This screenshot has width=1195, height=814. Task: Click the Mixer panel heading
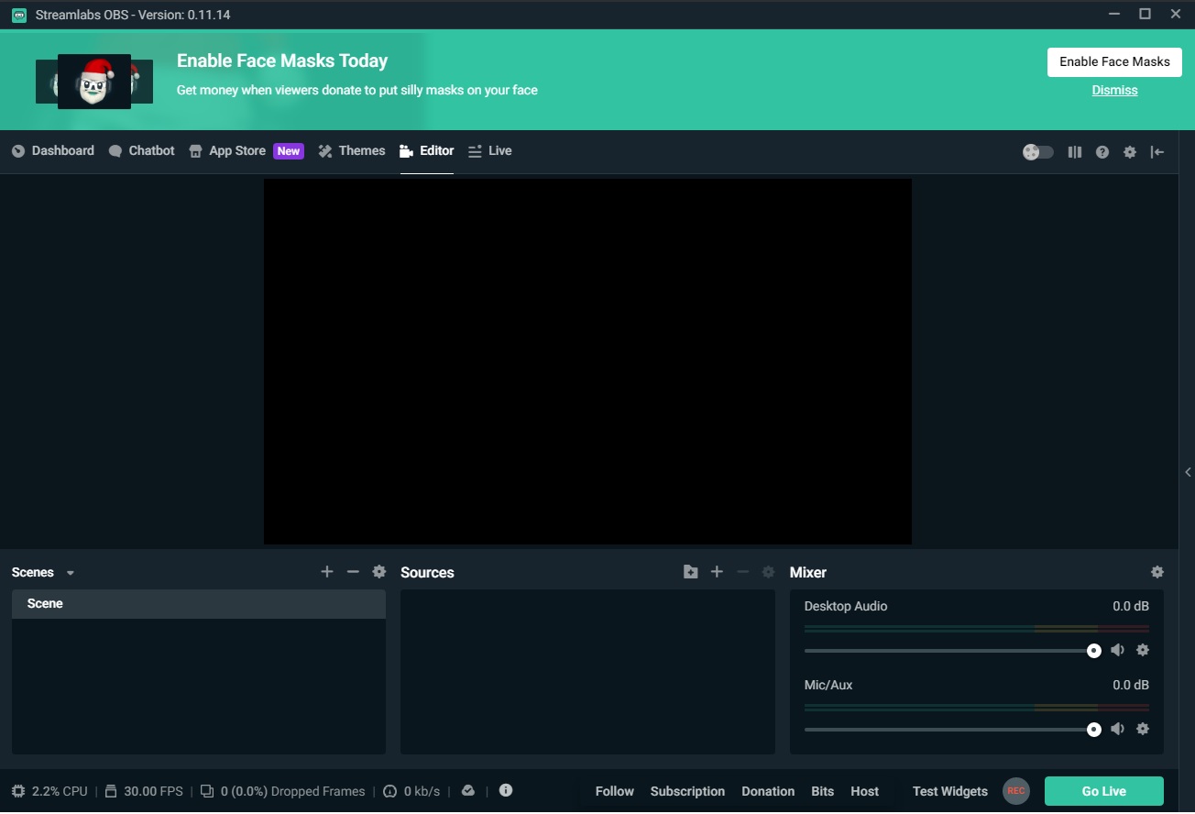point(808,573)
